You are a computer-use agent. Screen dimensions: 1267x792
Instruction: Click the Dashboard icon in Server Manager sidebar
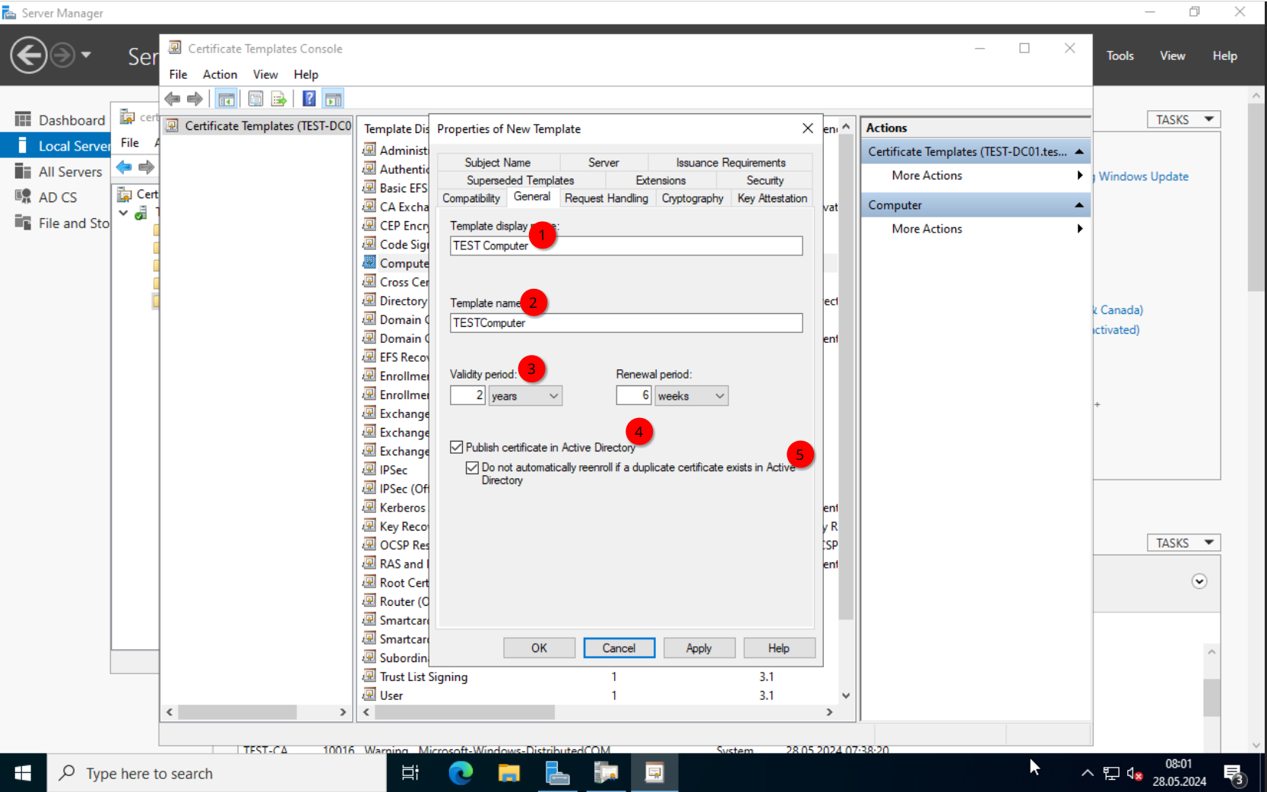[x=23, y=119]
